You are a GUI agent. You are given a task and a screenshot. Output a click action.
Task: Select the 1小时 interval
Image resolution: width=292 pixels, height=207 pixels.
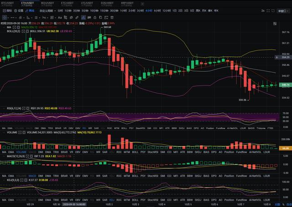[x=124, y=11]
